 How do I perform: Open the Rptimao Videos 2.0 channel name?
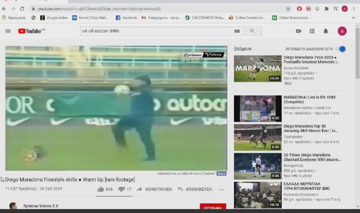41,206
